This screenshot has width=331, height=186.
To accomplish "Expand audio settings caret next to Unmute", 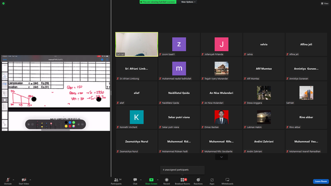I will pyautogui.click(x=13, y=180).
